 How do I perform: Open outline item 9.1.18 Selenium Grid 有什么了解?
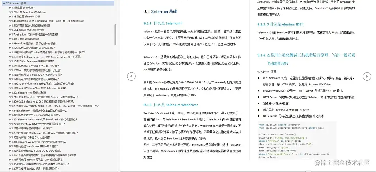[42, 84]
